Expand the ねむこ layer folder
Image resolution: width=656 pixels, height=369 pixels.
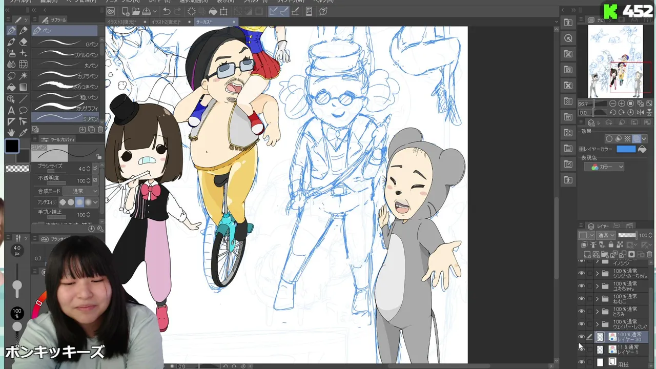pos(597,299)
